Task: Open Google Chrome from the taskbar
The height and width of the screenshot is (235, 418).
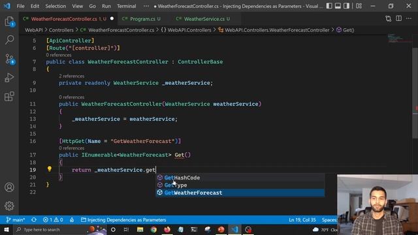Action: coord(153,229)
